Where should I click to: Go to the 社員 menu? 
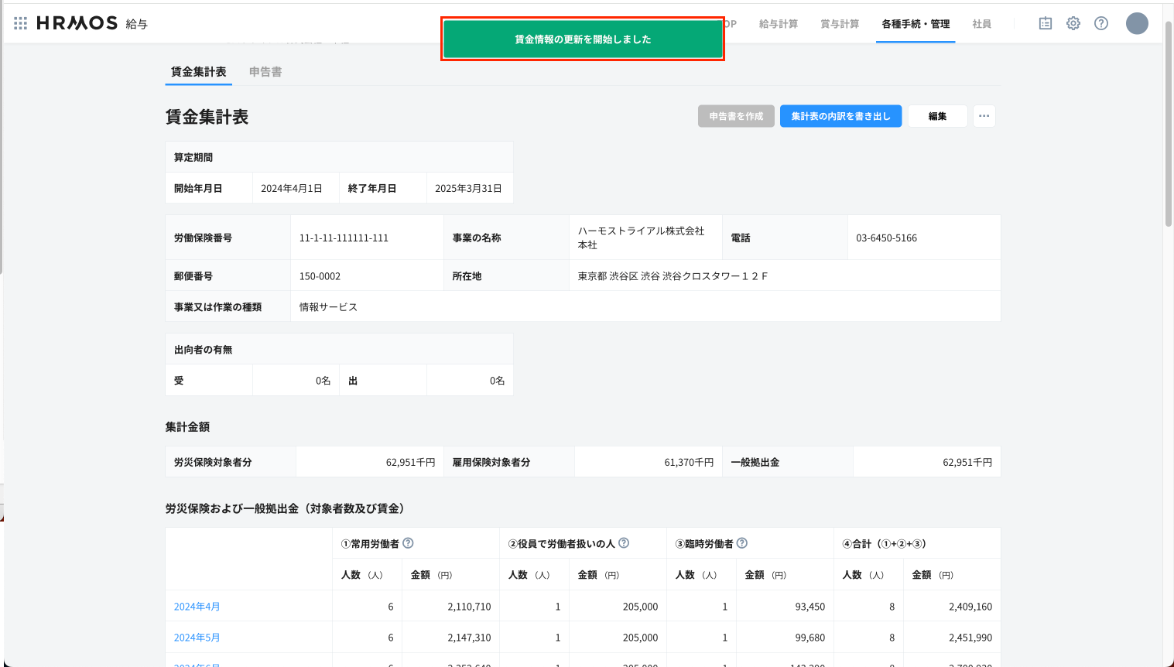(981, 24)
